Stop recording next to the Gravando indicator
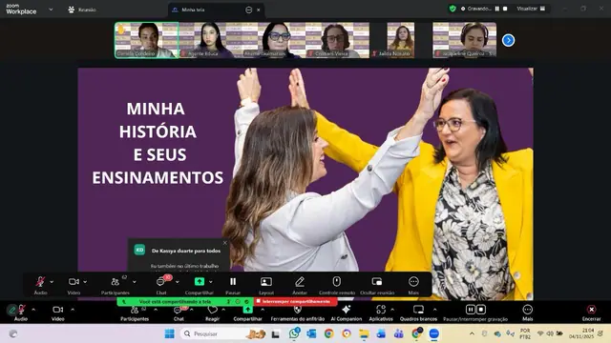The image size is (611, 343). [505, 9]
